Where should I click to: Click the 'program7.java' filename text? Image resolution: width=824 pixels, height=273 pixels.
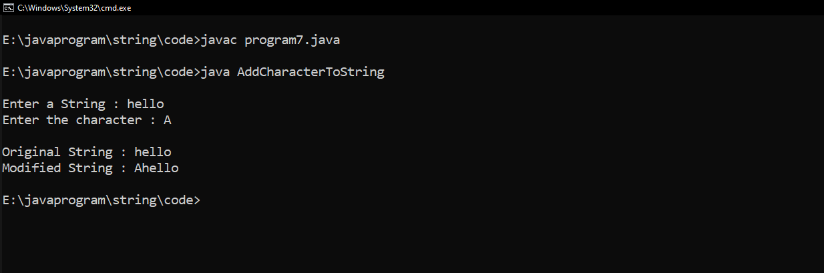tap(292, 40)
